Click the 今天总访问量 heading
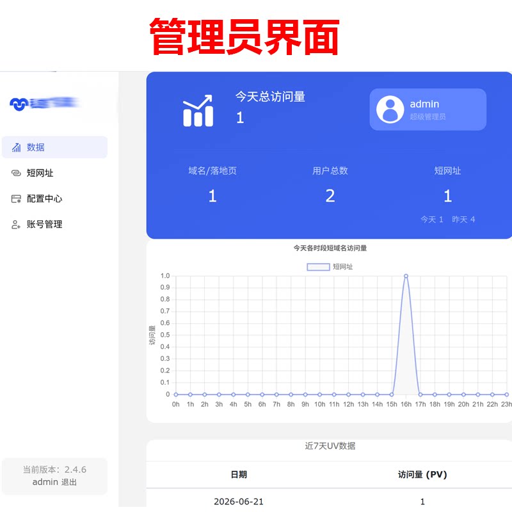 click(270, 97)
